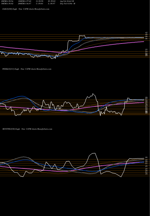Click the Day Vol: 0.384 M text
This screenshot has width=150, height=216.
click(x=67, y=4)
